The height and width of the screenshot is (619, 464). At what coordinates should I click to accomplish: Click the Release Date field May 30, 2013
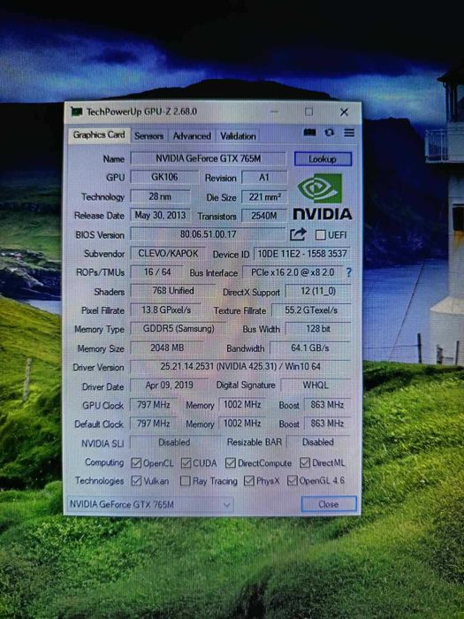(x=160, y=215)
